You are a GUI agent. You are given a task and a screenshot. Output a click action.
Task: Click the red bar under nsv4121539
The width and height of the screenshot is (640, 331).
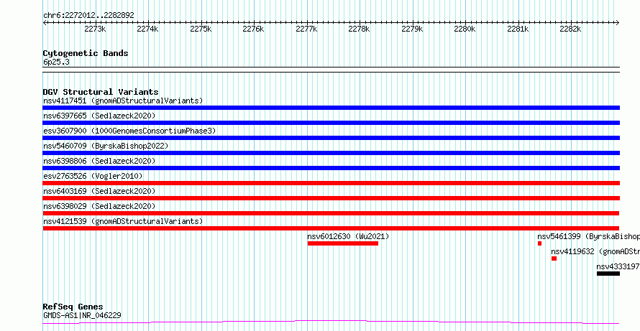tap(331, 228)
